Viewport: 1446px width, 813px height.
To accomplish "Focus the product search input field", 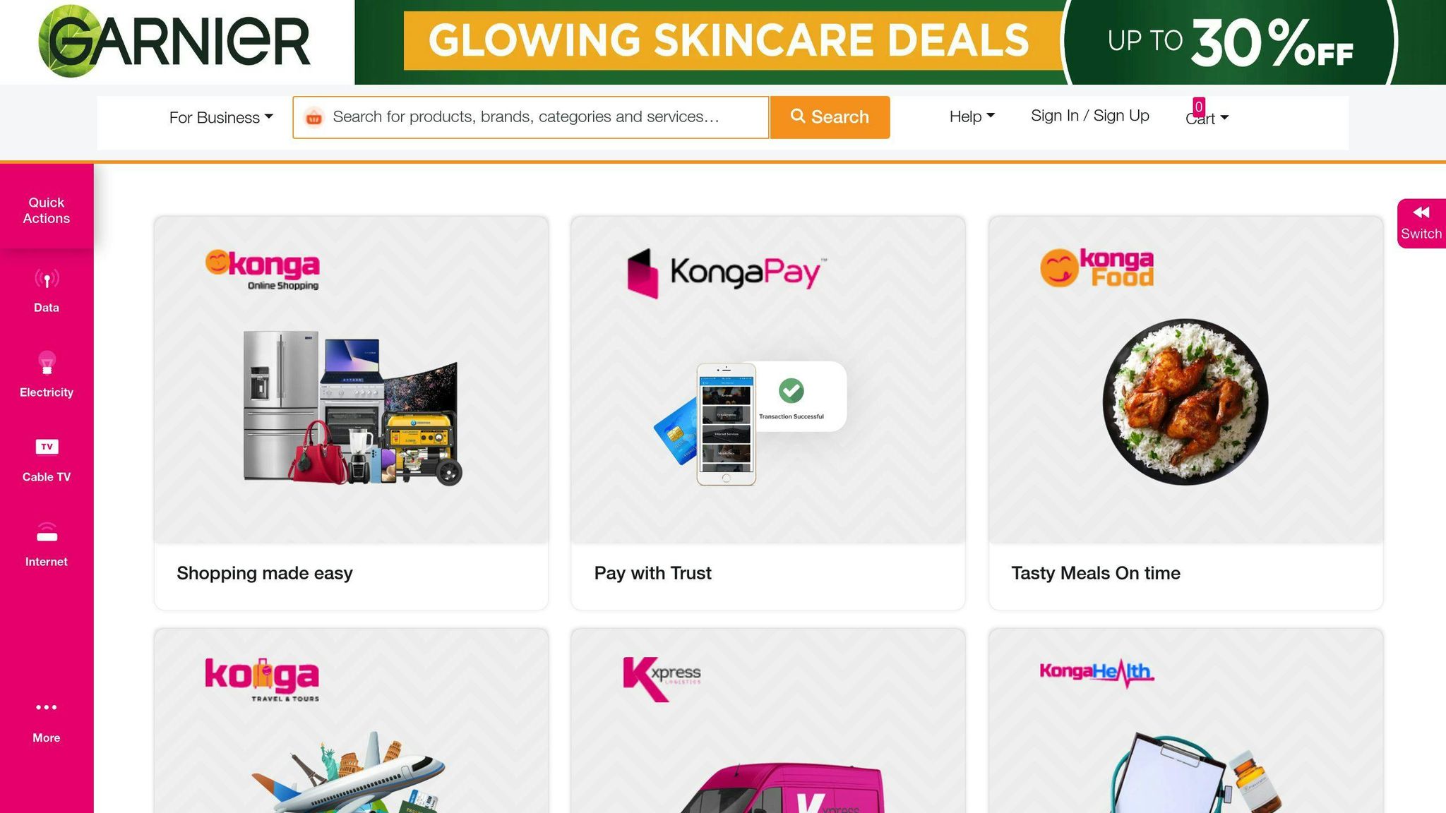I will 531,117.
